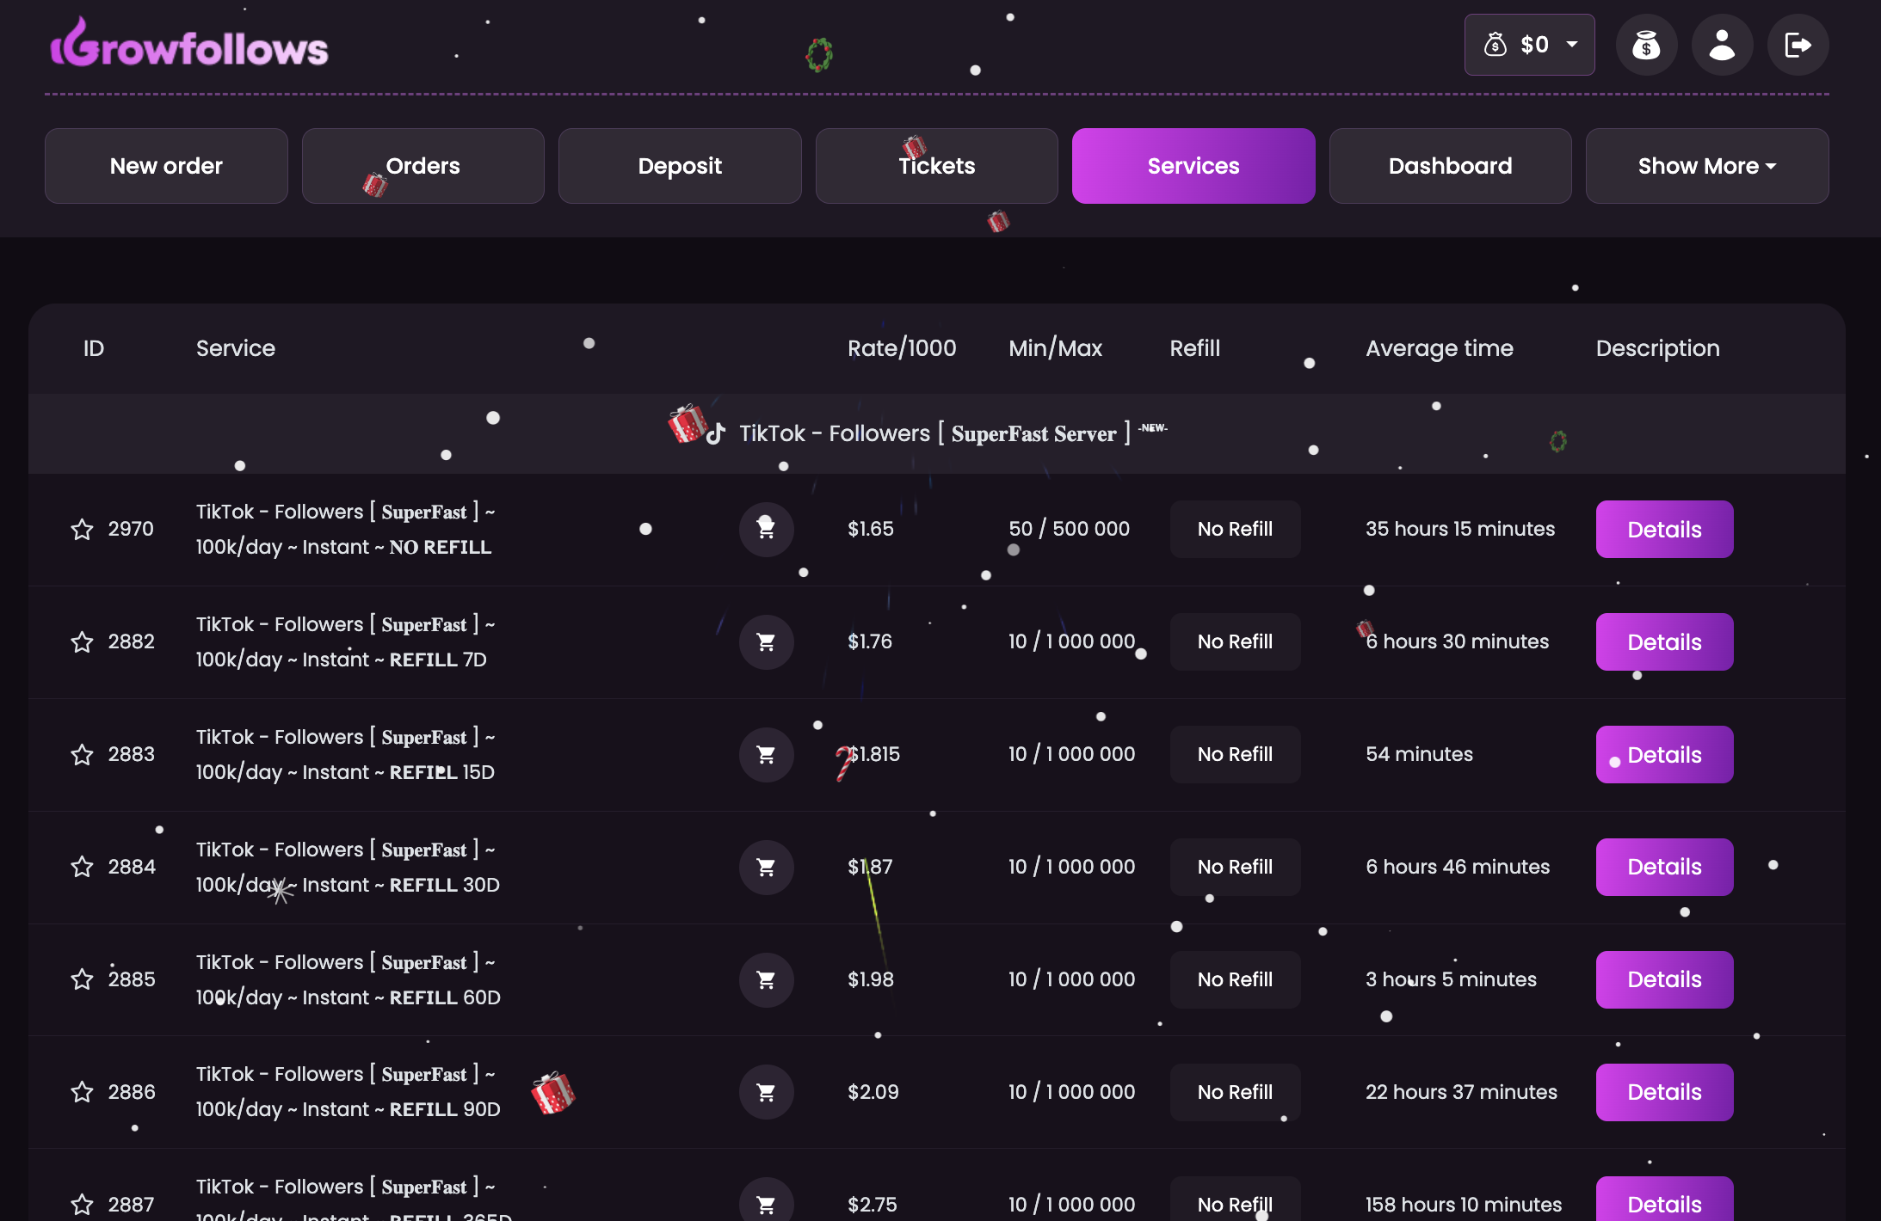Click the money bag add-funds icon
1881x1221 pixels.
[1646, 45]
